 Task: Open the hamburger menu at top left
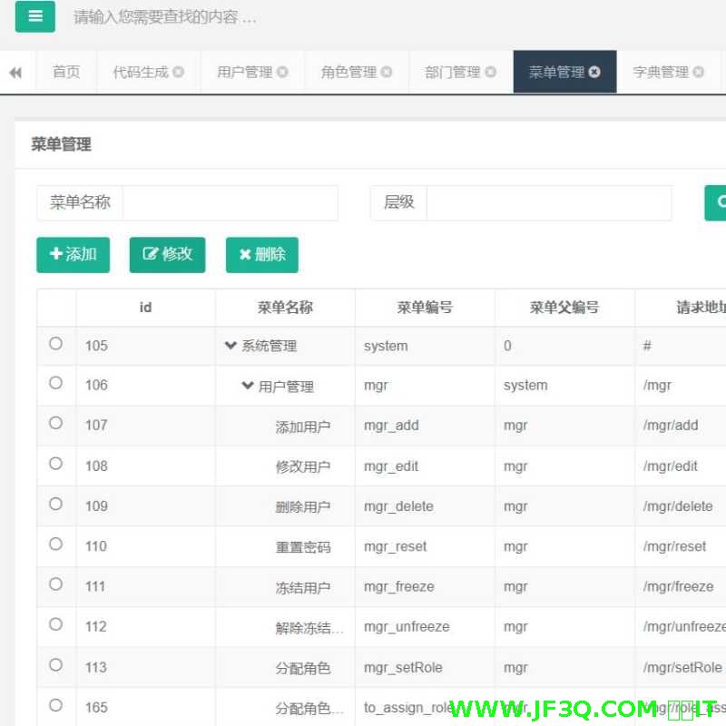34,16
